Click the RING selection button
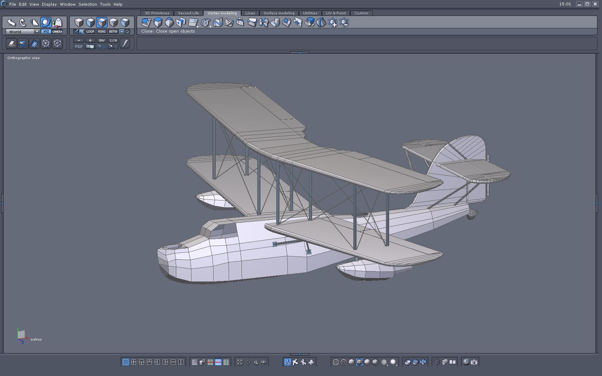This screenshot has width=602, height=376. coord(102,32)
